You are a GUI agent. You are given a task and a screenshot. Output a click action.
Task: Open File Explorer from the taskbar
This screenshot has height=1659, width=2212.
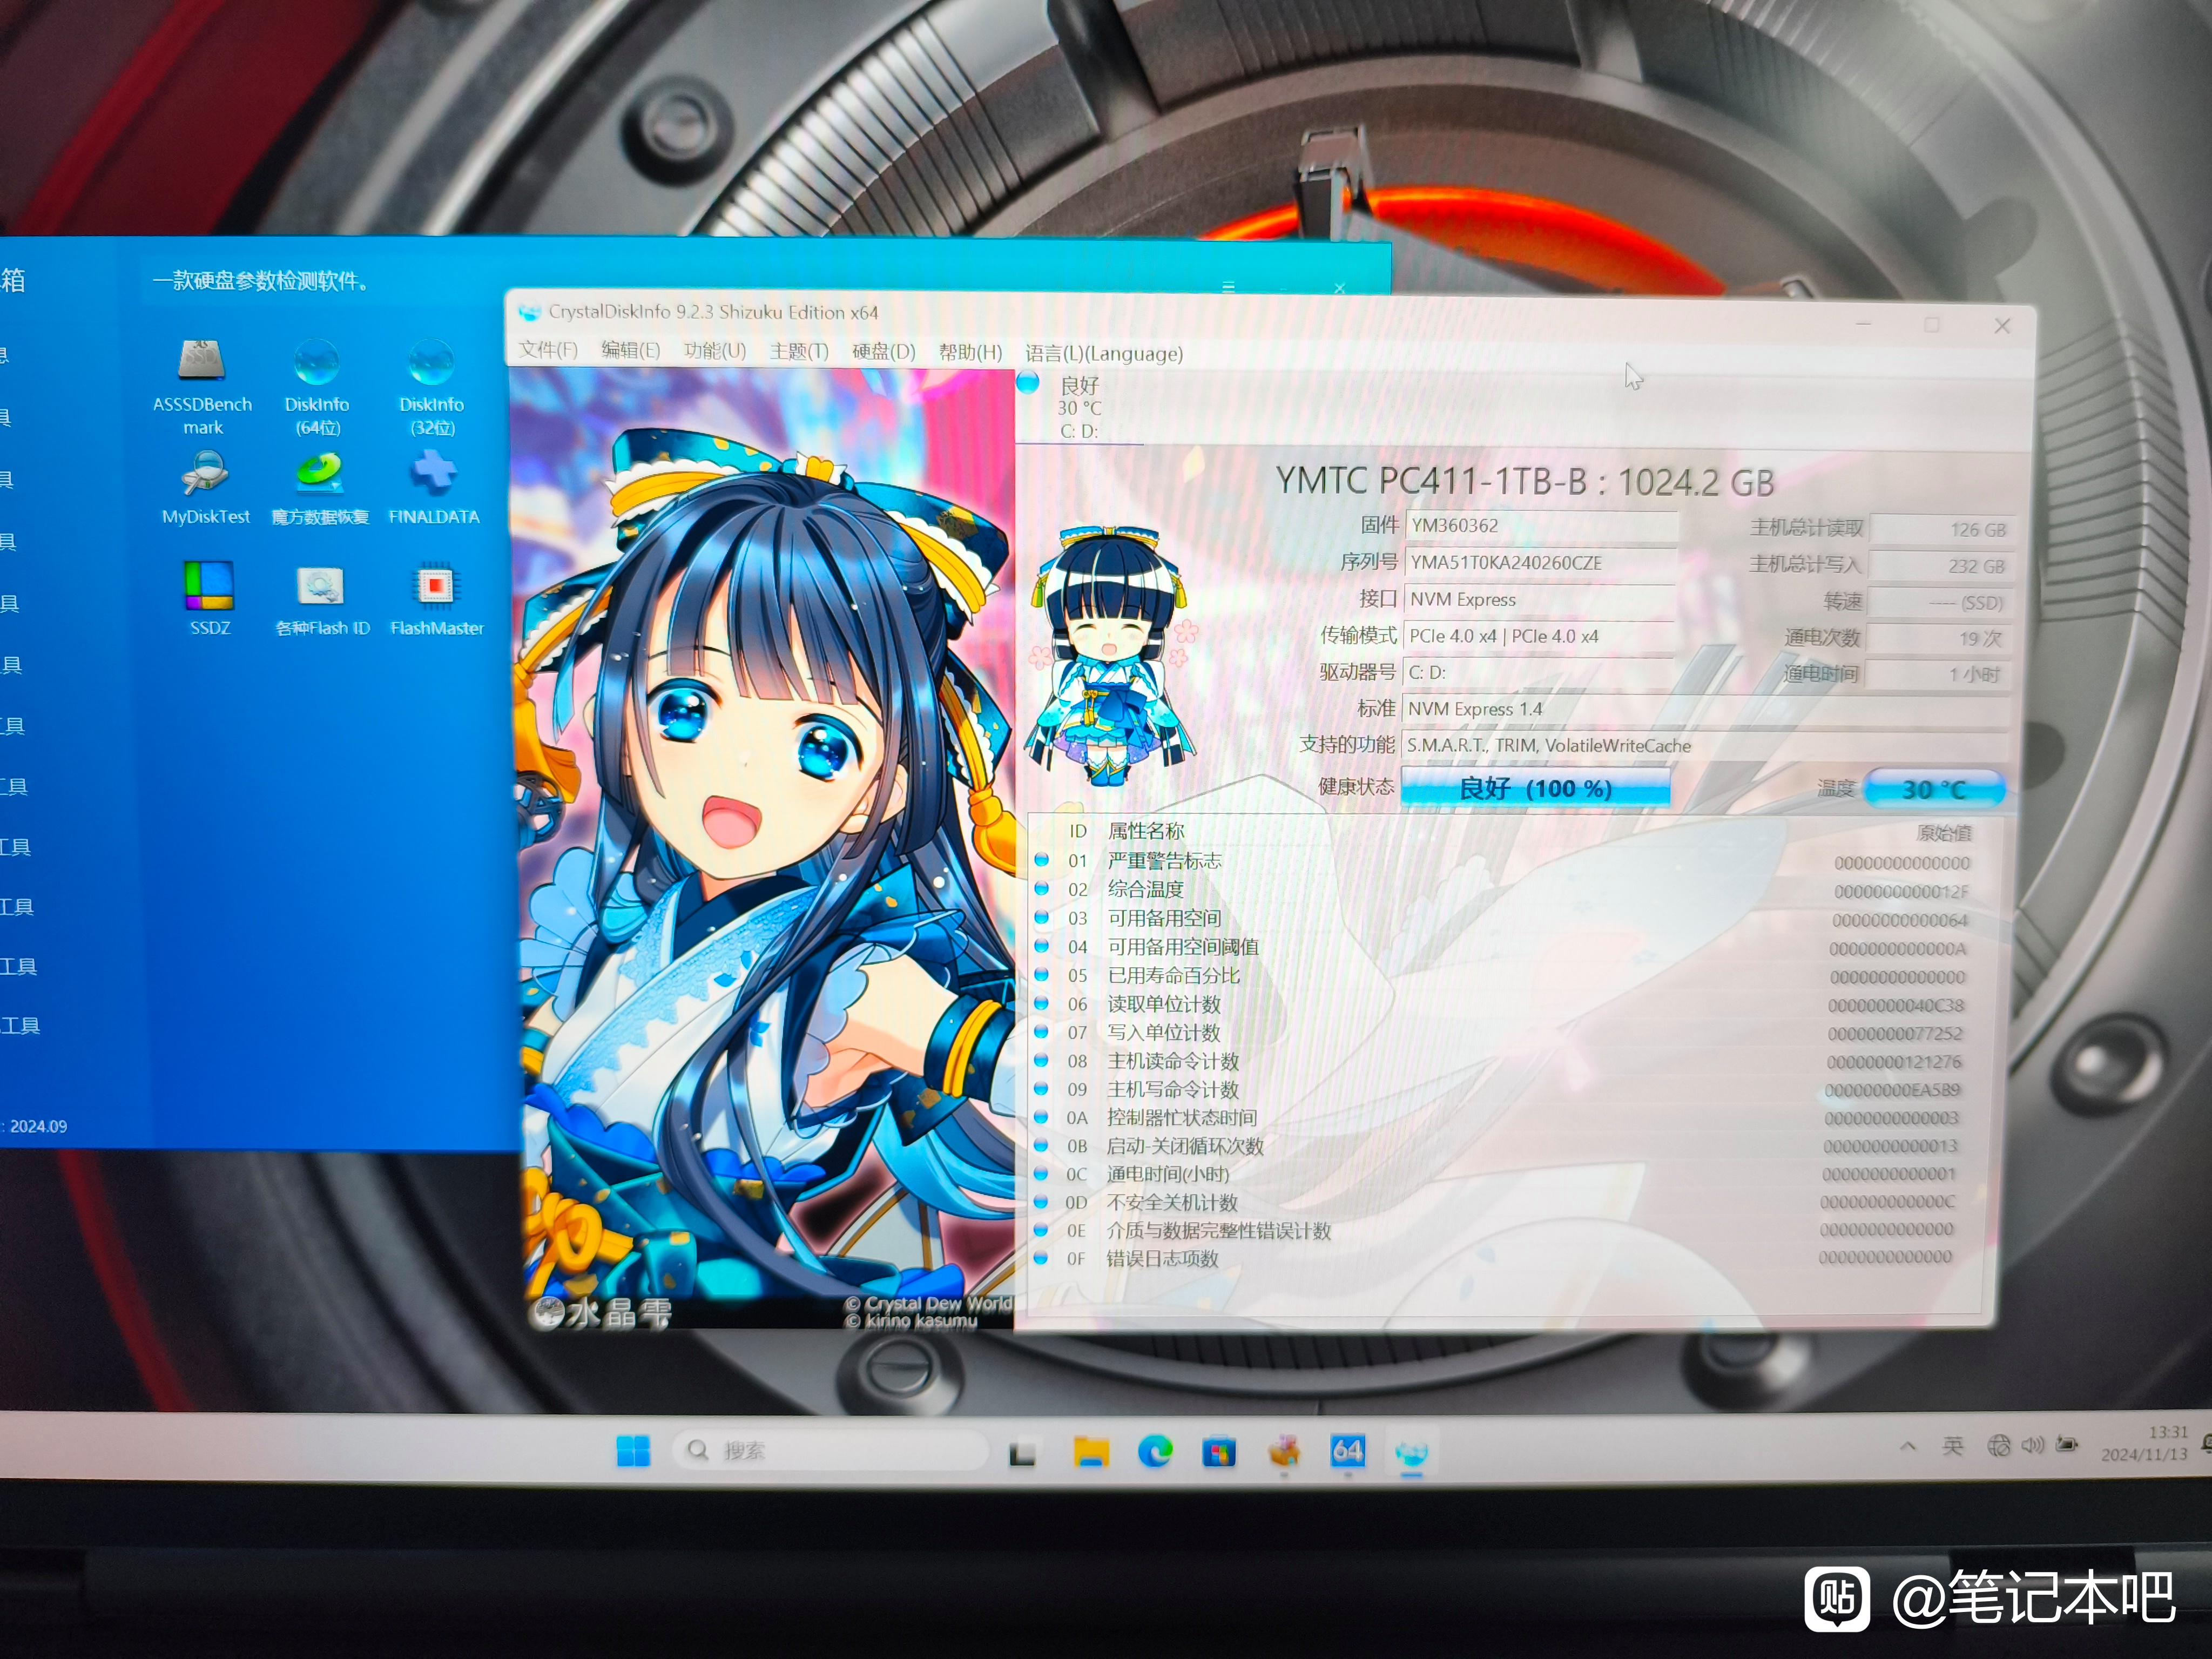1091,1451
